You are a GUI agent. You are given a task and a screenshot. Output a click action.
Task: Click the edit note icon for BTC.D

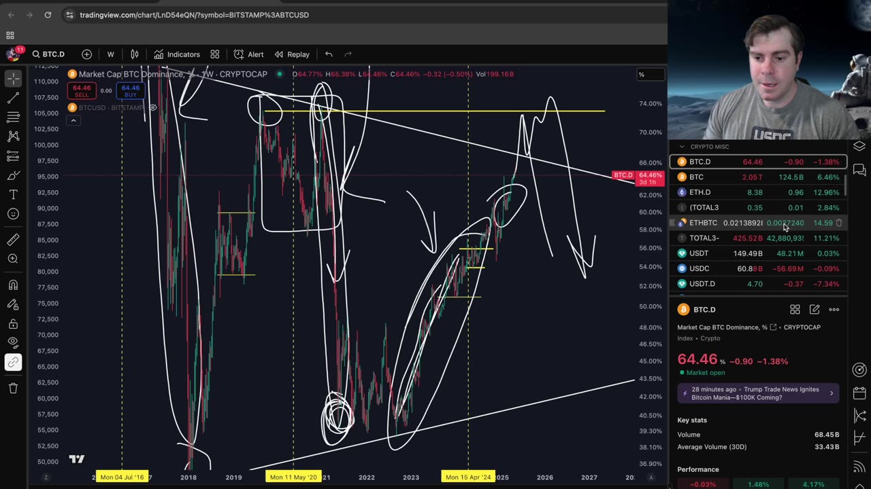pyautogui.click(x=815, y=310)
